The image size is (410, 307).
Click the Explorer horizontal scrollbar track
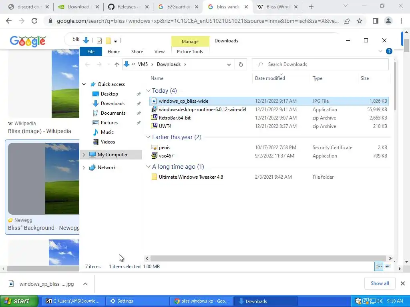[268, 258]
